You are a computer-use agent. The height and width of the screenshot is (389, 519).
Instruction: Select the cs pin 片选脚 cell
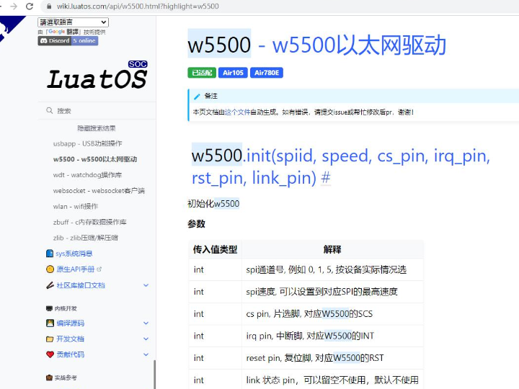click(x=332, y=314)
